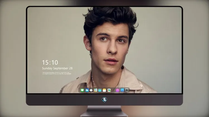Open the green Messages app in the dock
The width and height of the screenshot is (209, 117).
[x=82, y=90]
